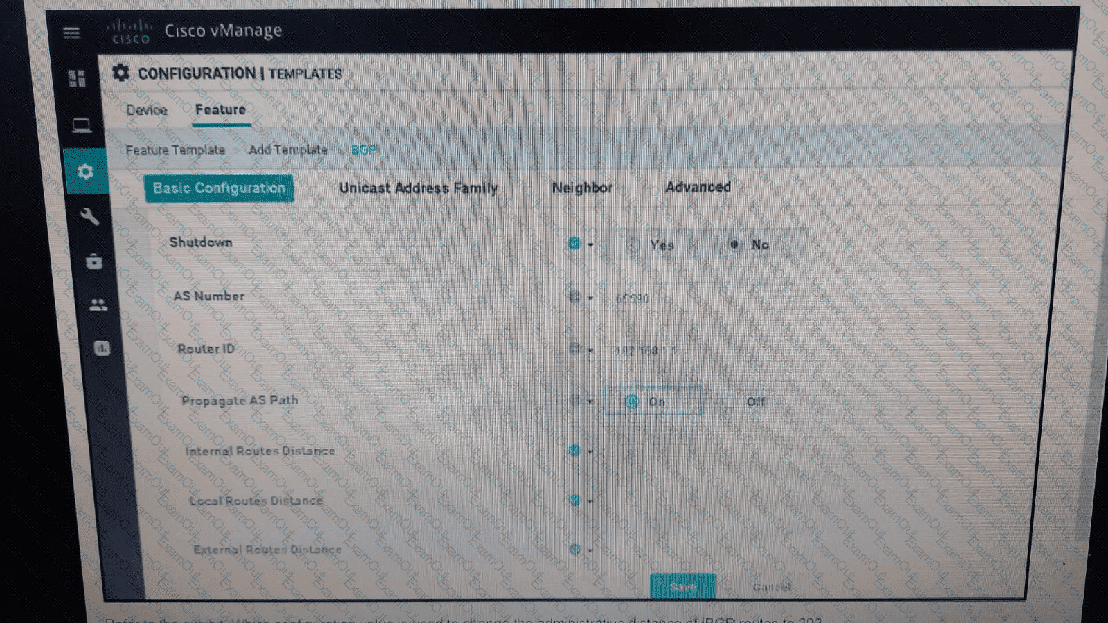The image size is (1108, 623).
Task: Open the Tools wrench icon in sidebar
Action: coord(89,217)
